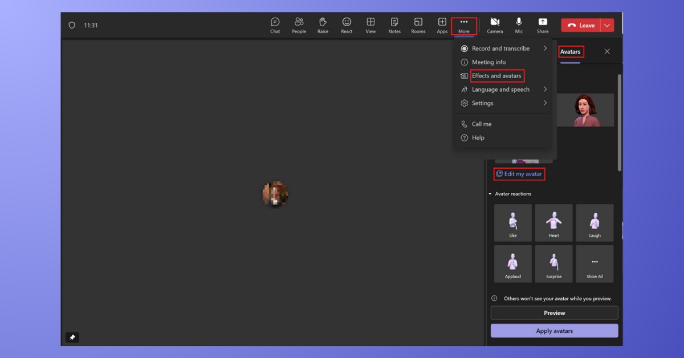Mute or unmute the Mic
The width and height of the screenshot is (684, 358).
point(519,25)
